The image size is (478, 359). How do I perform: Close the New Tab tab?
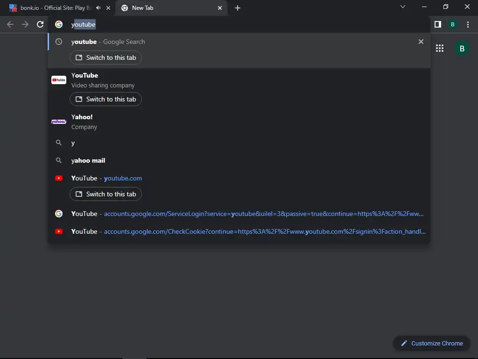coord(220,8)
